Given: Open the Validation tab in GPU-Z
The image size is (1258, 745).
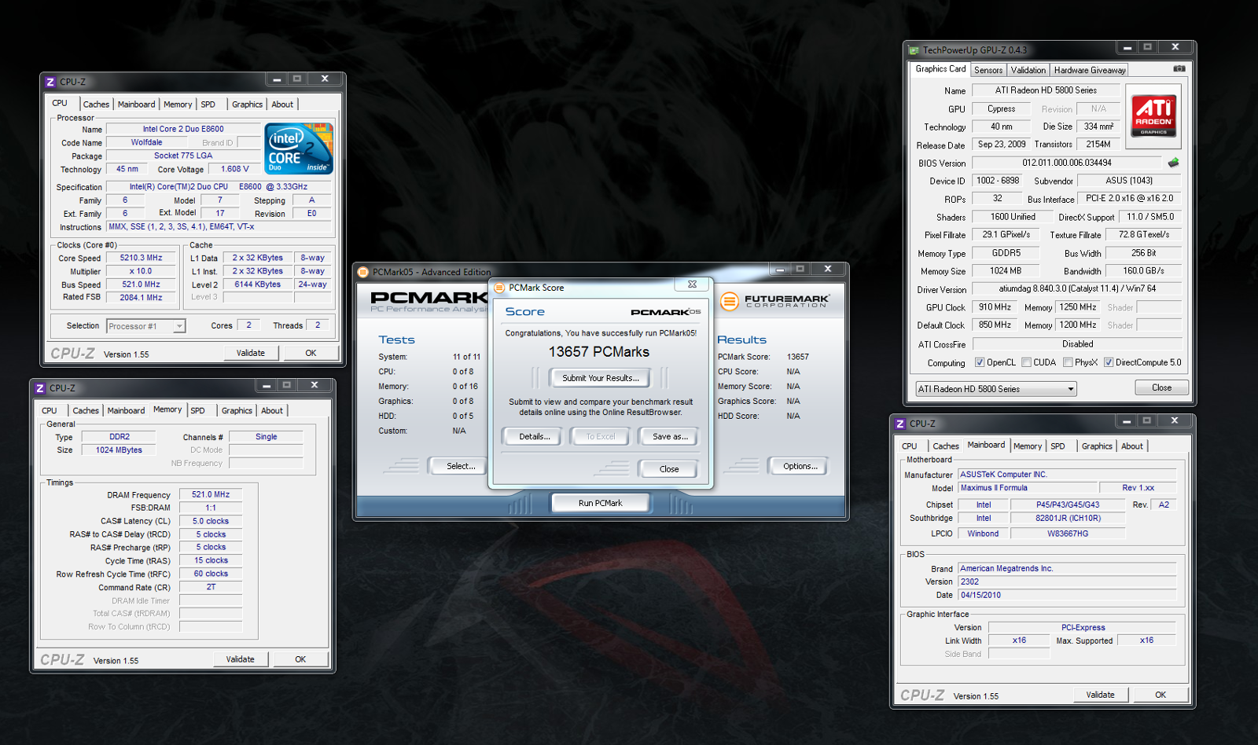Looking at the screenshot, I should coord(1028,70).
